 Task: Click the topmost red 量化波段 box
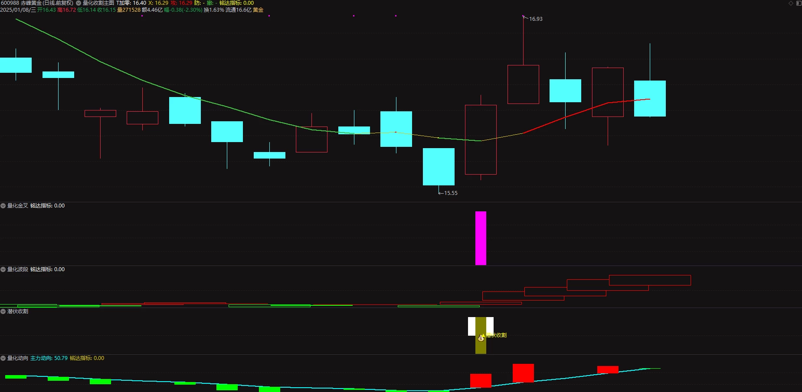(650, 280)
